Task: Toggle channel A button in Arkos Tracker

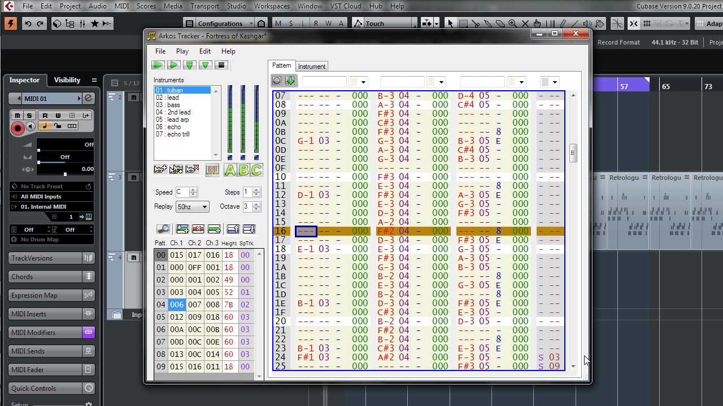Action: pos(230,170)
